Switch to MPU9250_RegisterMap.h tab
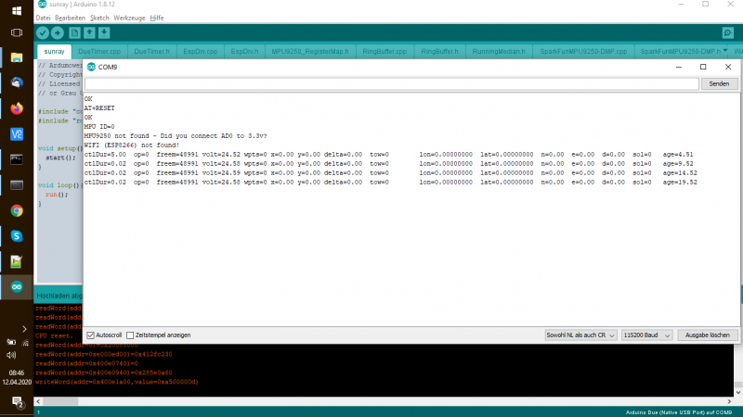The height and width of the screenshot is (417, 743). pyautogui.click(x=310, y=51)
